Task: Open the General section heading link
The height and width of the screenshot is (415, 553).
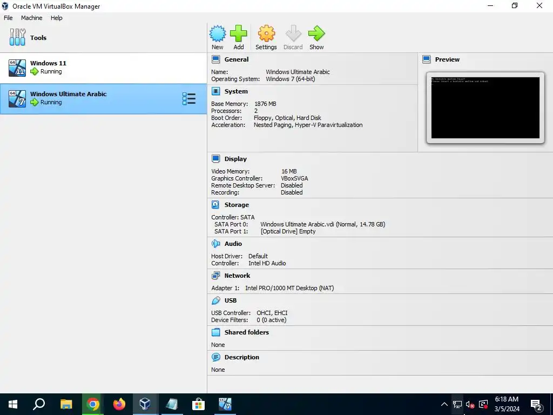Action: click(237, 59)
